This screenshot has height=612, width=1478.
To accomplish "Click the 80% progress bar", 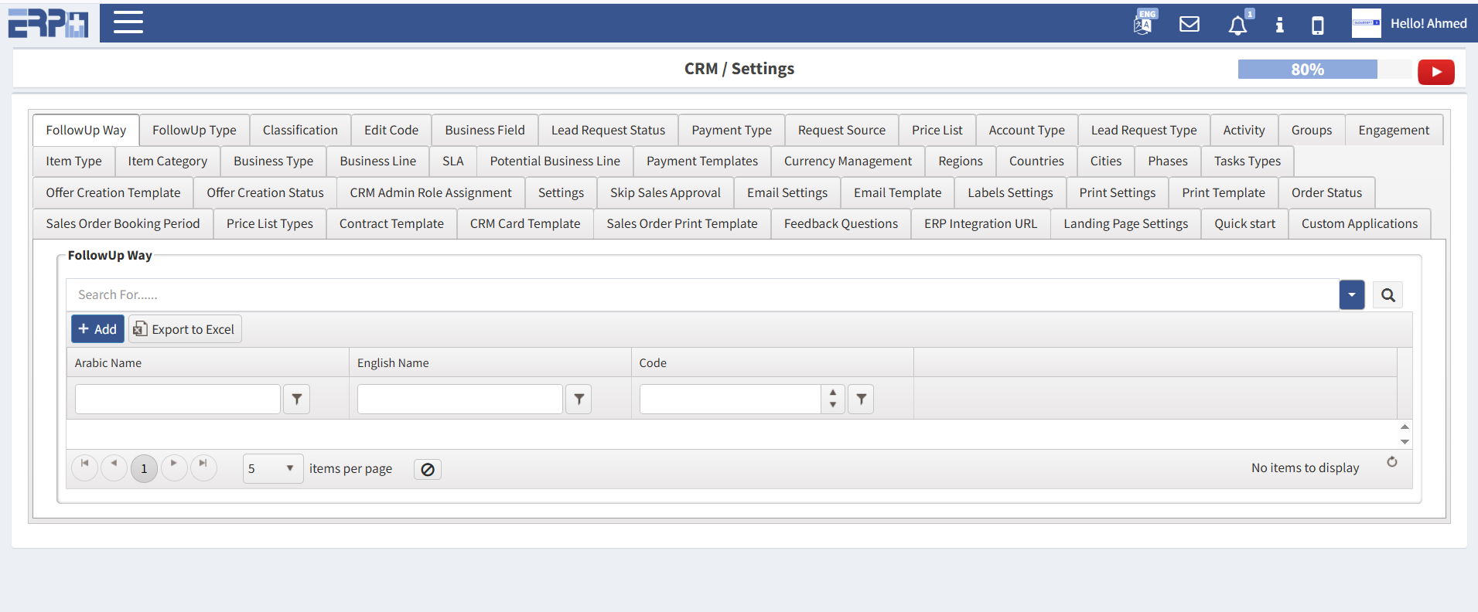I will click(x=1307, y=70).
